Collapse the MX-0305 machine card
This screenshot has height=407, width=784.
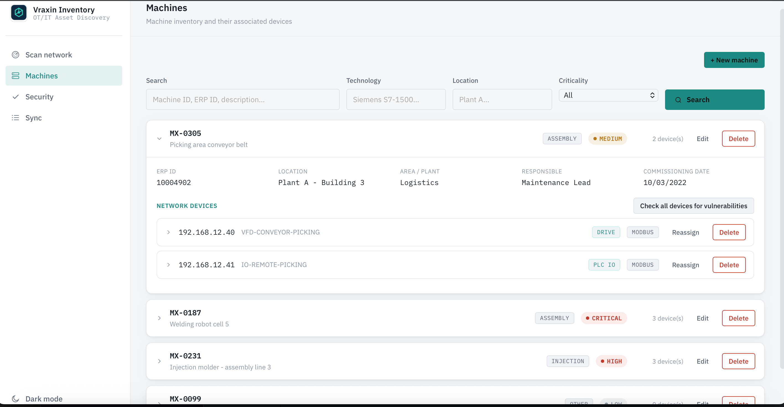coord(159,139)
